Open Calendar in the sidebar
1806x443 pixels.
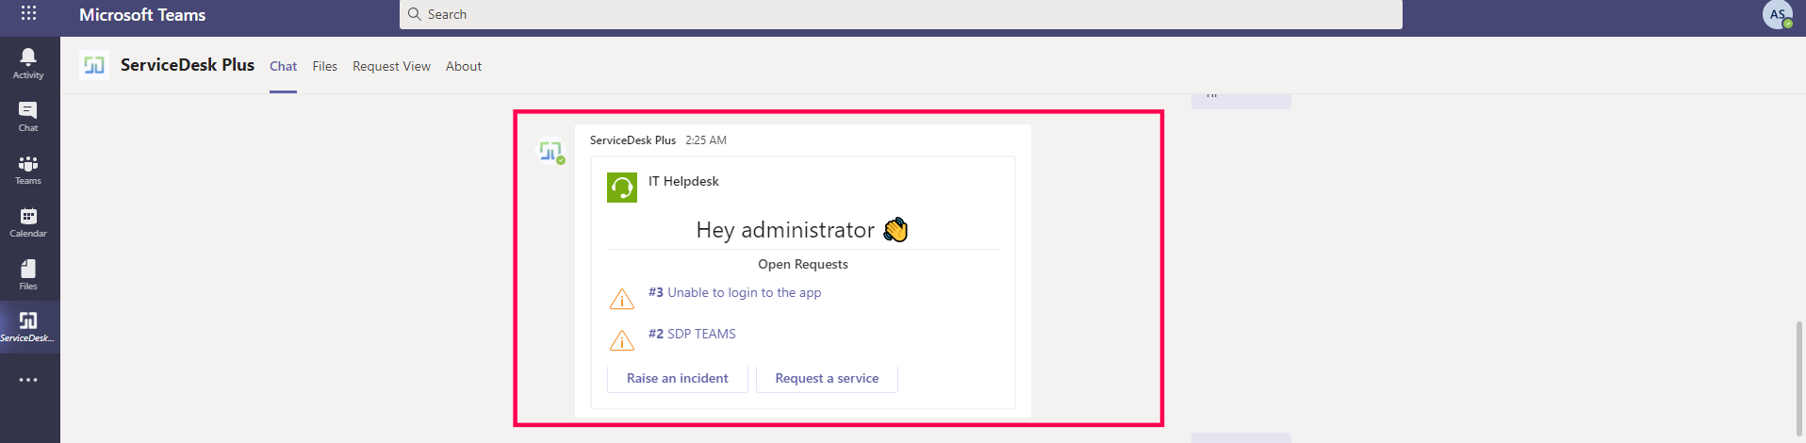pyautogui.click(x=28, y=222)
